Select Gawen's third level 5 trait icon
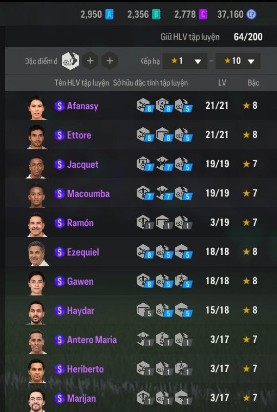 pyautogui.click(x=184, y=281)
